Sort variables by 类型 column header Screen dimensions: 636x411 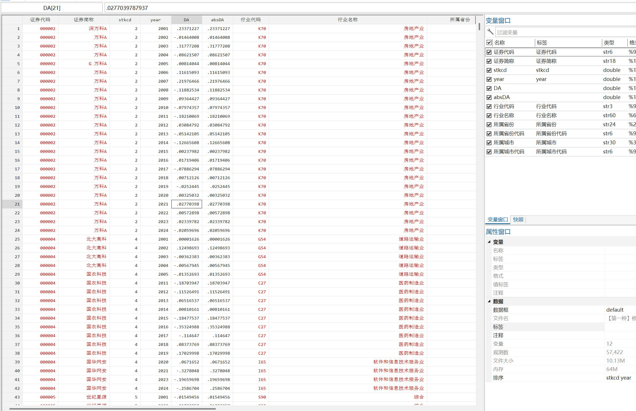[609, 43]
